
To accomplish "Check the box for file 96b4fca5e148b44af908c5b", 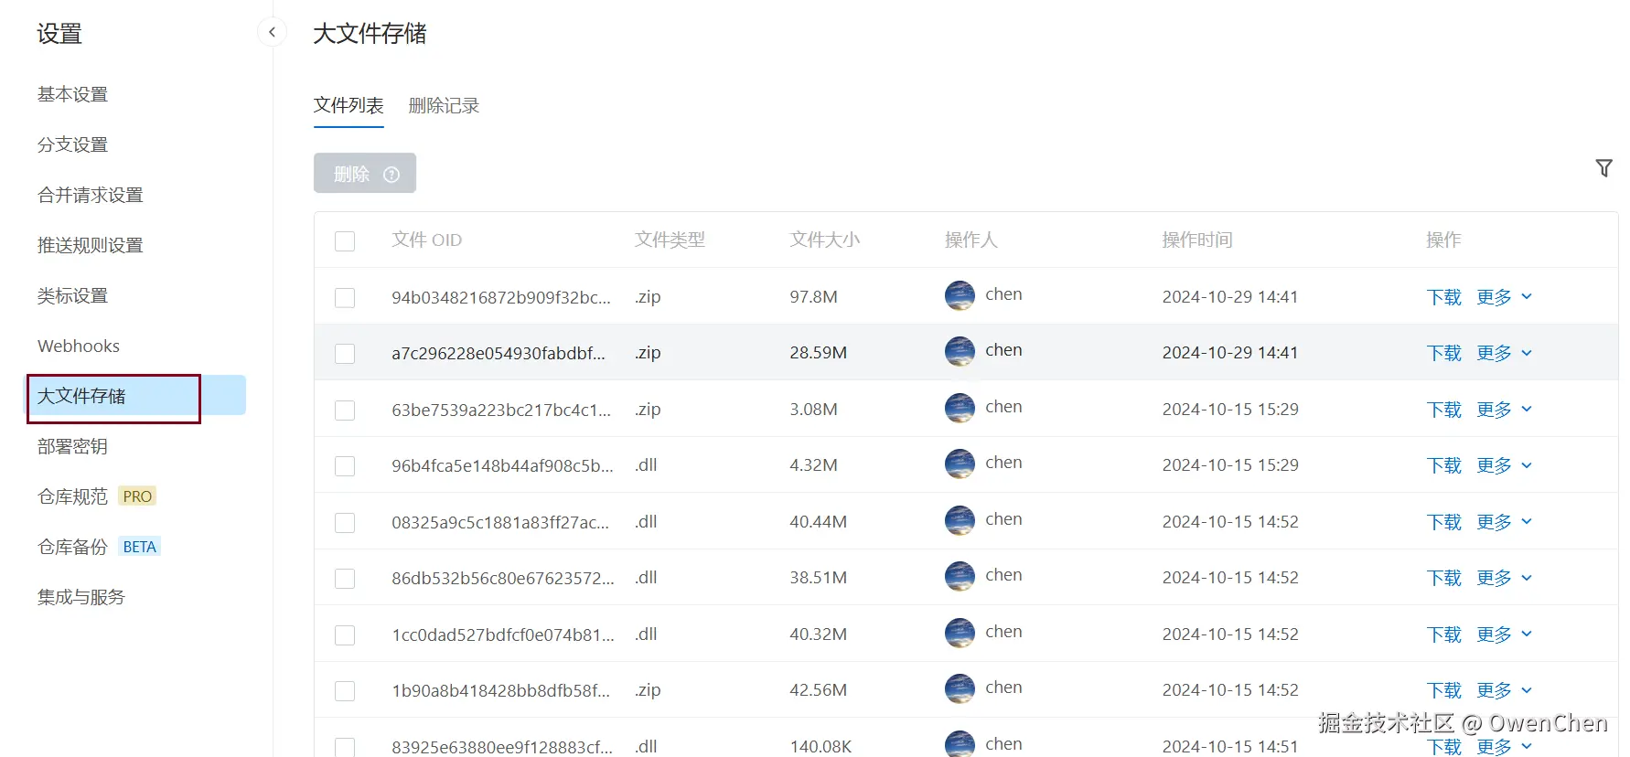I will point(345,466).
